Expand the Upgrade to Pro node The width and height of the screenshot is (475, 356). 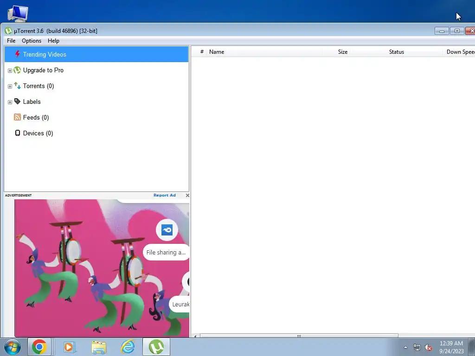click(x=10, y=70)
